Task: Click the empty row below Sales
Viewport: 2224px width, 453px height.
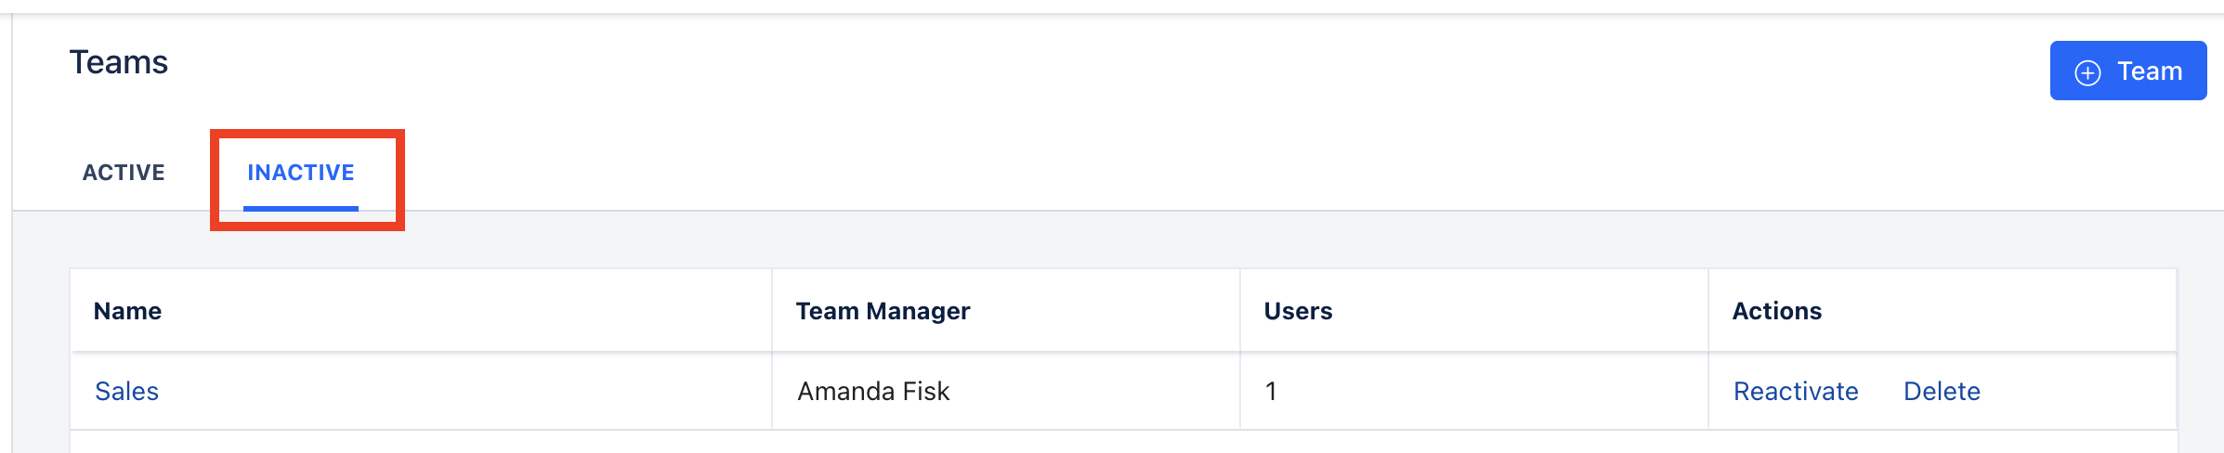Action: click(1123, 442)
